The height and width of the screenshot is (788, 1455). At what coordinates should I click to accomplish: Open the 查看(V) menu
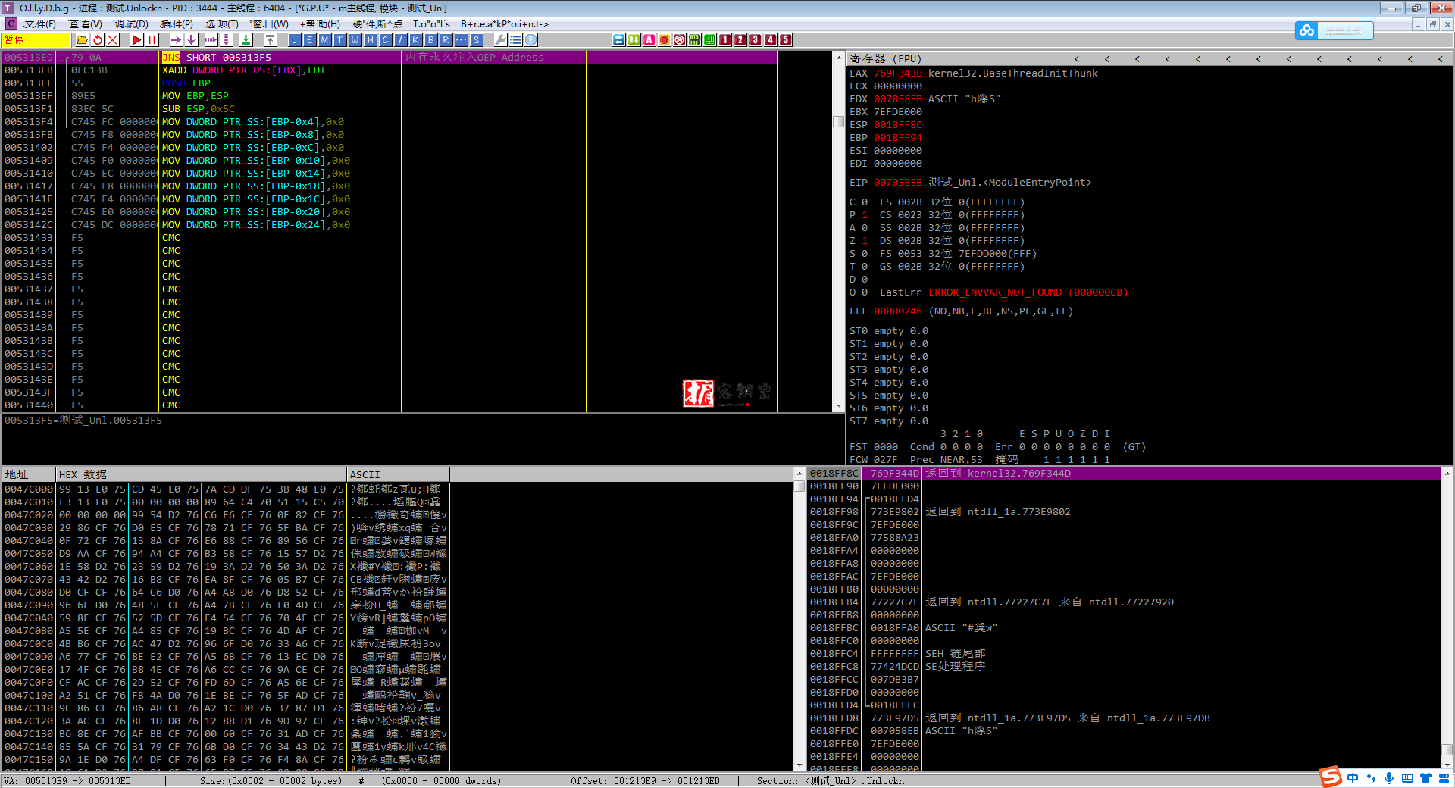86,24
